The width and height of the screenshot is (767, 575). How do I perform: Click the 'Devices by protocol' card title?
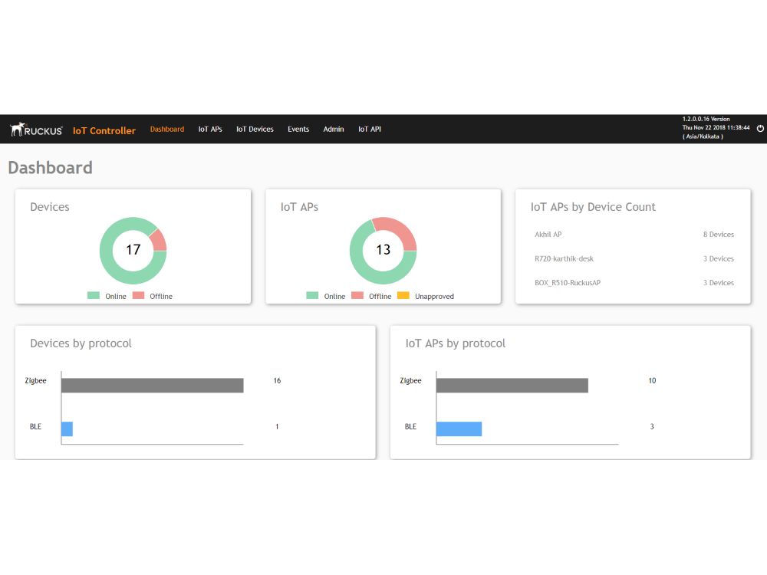pos(81,343)
